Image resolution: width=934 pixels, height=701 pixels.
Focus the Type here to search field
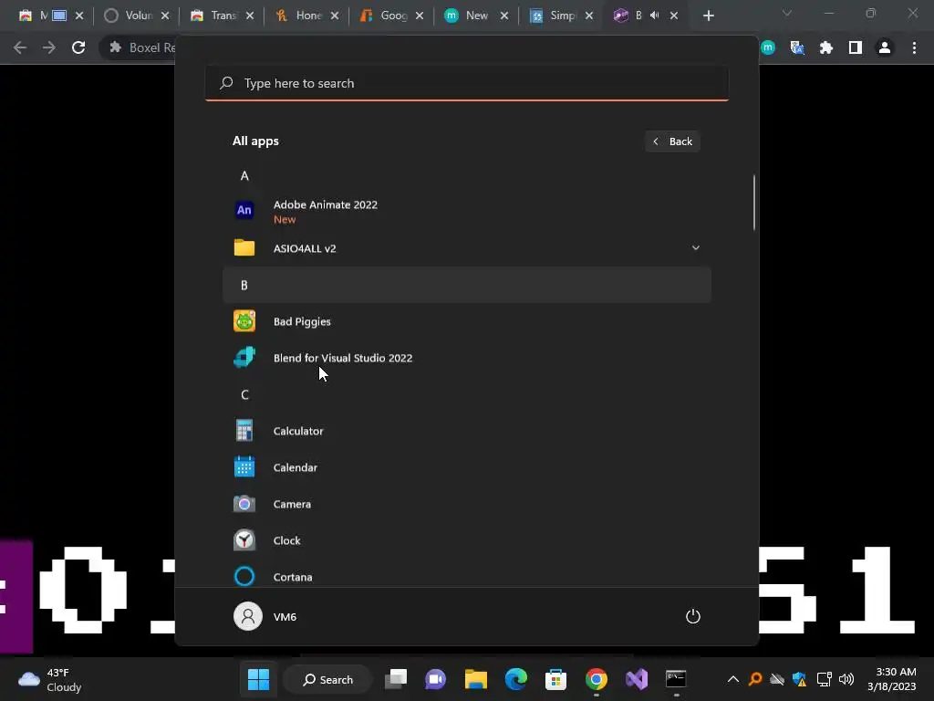point(467,83)
